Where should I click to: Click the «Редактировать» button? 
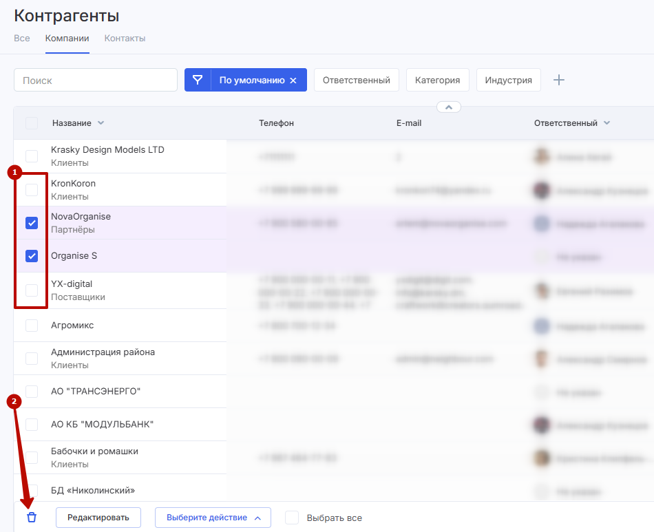[x=98, y=518]
